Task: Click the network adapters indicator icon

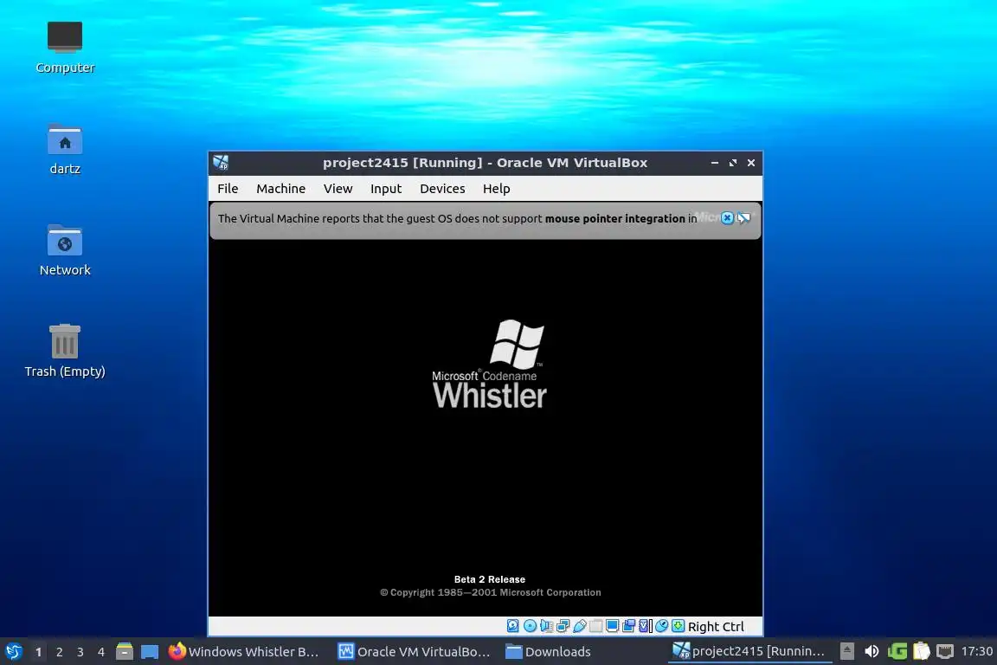Action: 563,626
